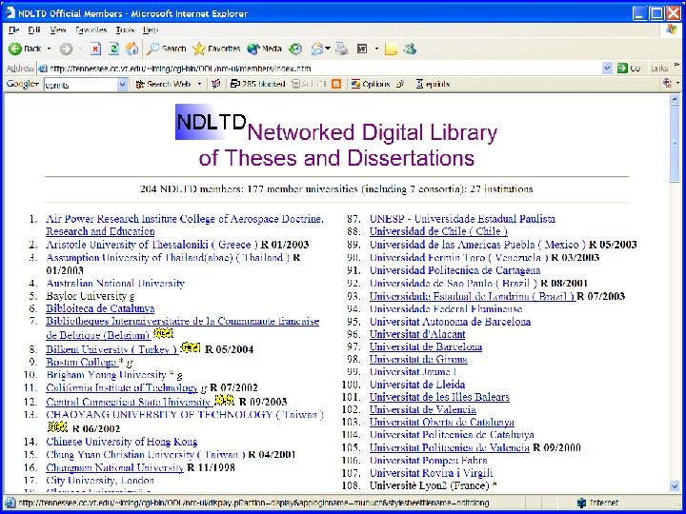
Task: Click the NDLTD logo image
Action: tap(211, 122)
